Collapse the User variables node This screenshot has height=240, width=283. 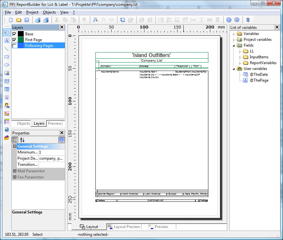pyautogui.click(x=234, y=69)
